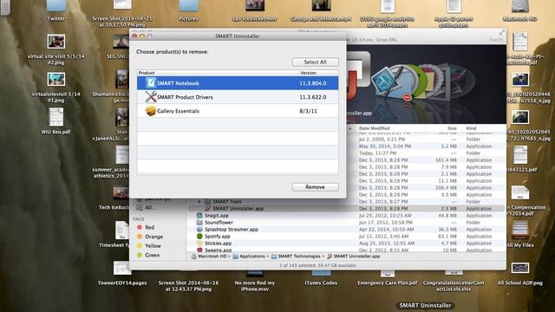Select the SMART Product Drivers row
Screen dimensions: 555x312
pos(238,97)
